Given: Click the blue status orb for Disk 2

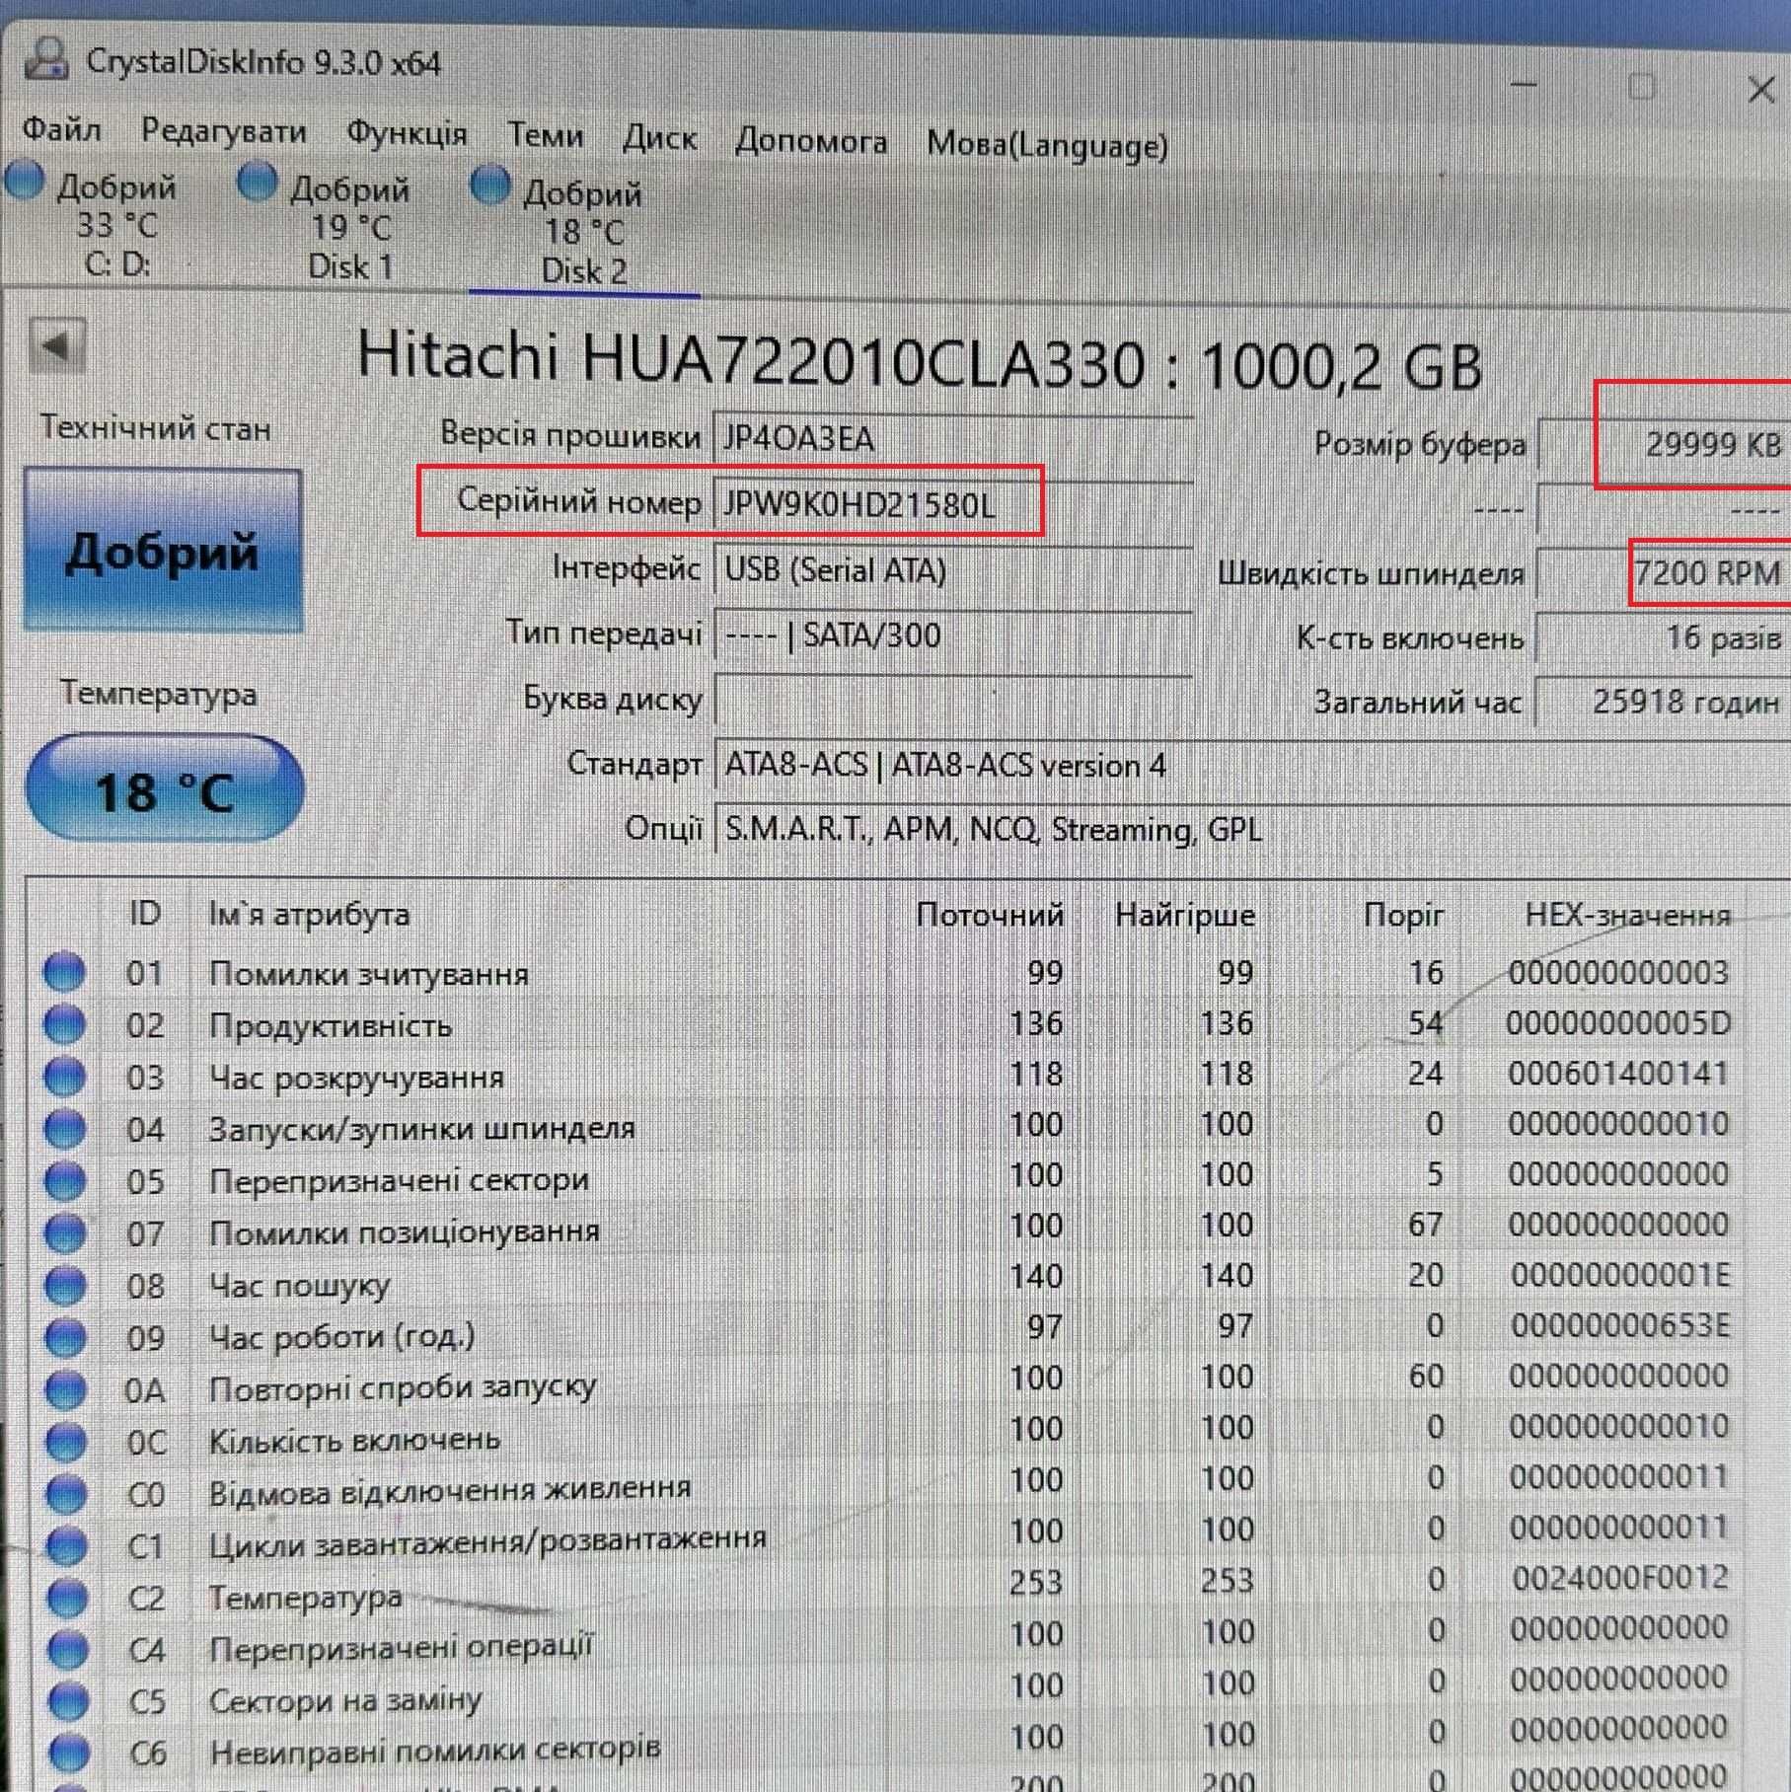Looking at the screenshot, I should click(490, 187).
